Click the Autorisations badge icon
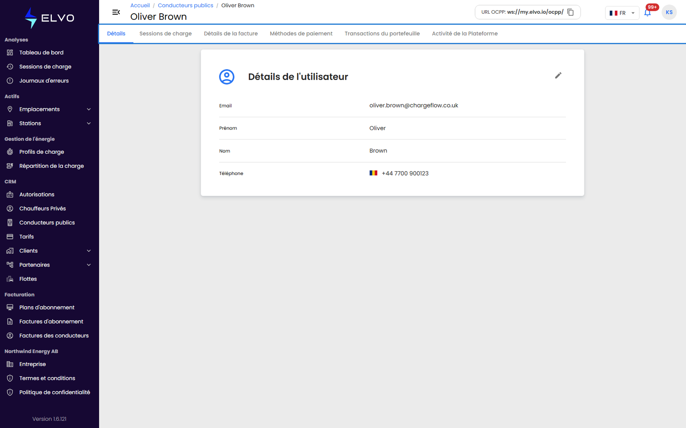Screen dimensions: 686x428 (x=10, y=194)
